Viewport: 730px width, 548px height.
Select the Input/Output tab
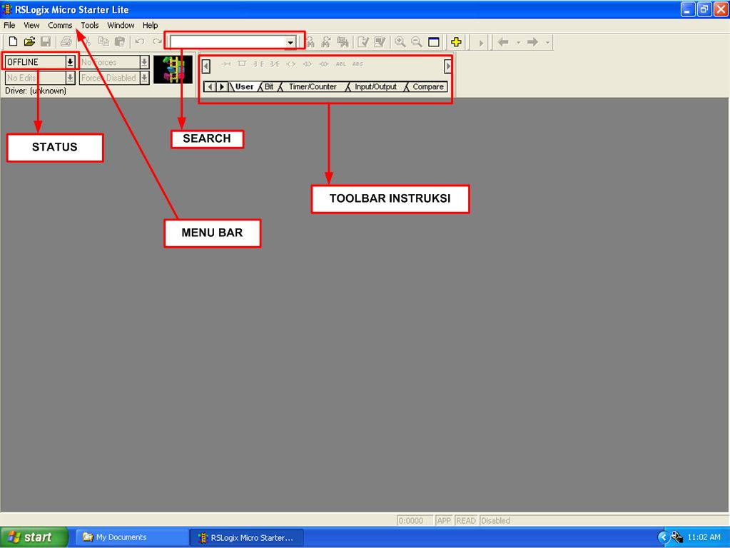376,86
